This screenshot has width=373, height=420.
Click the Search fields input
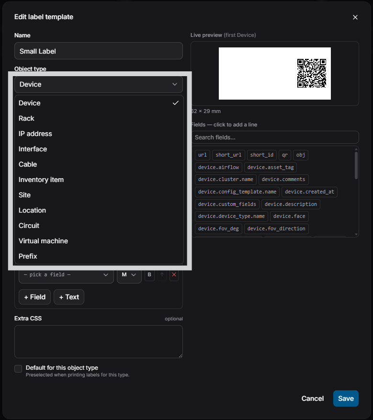click(x=275, y=137)
